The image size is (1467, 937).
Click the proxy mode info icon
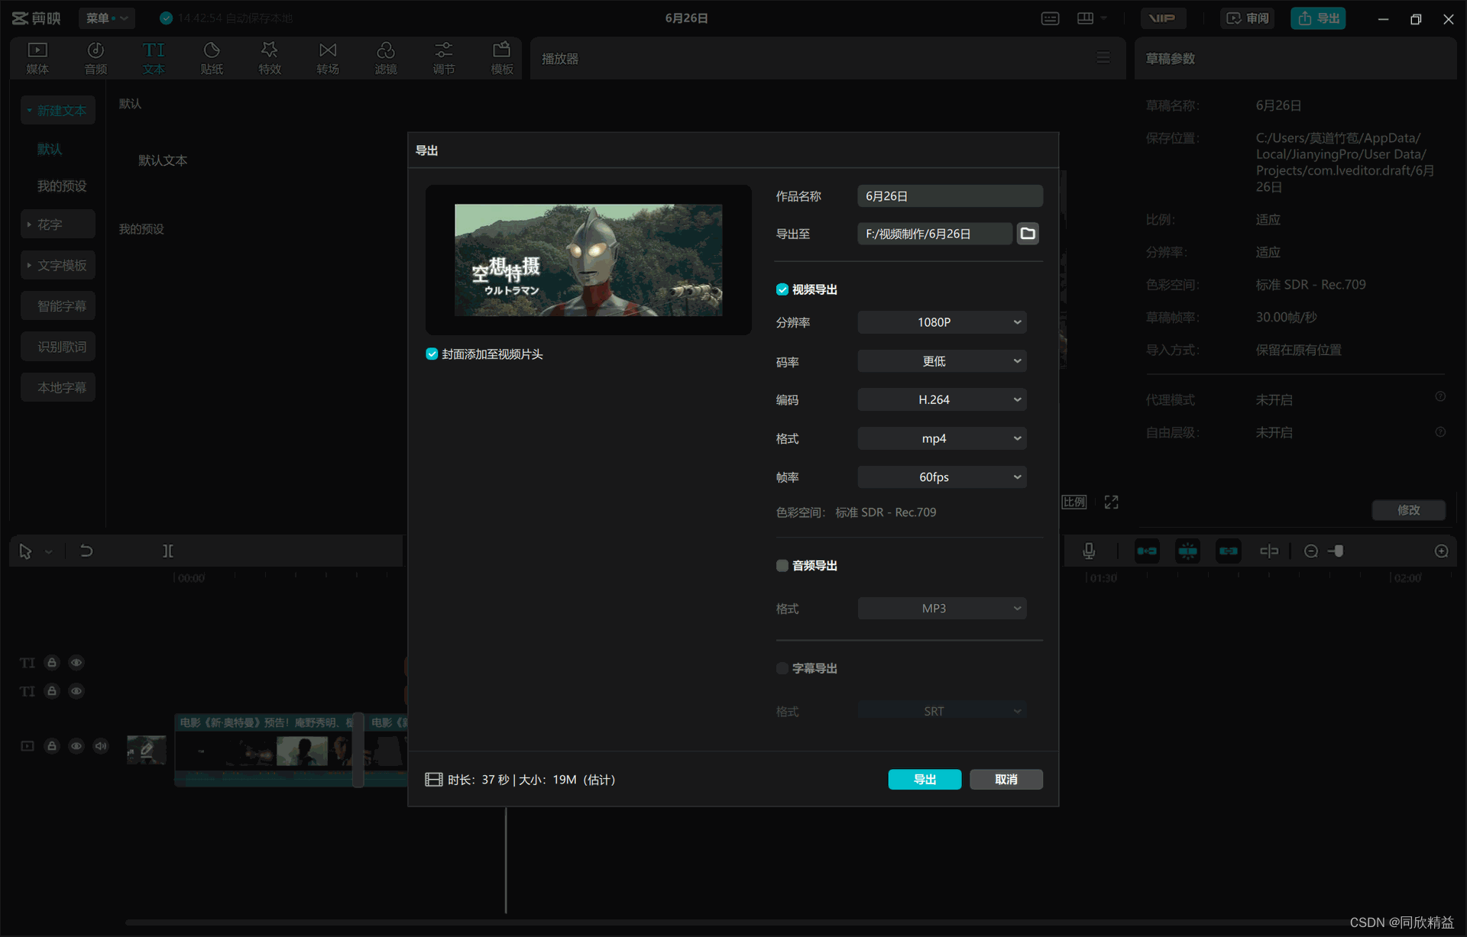1440,396
